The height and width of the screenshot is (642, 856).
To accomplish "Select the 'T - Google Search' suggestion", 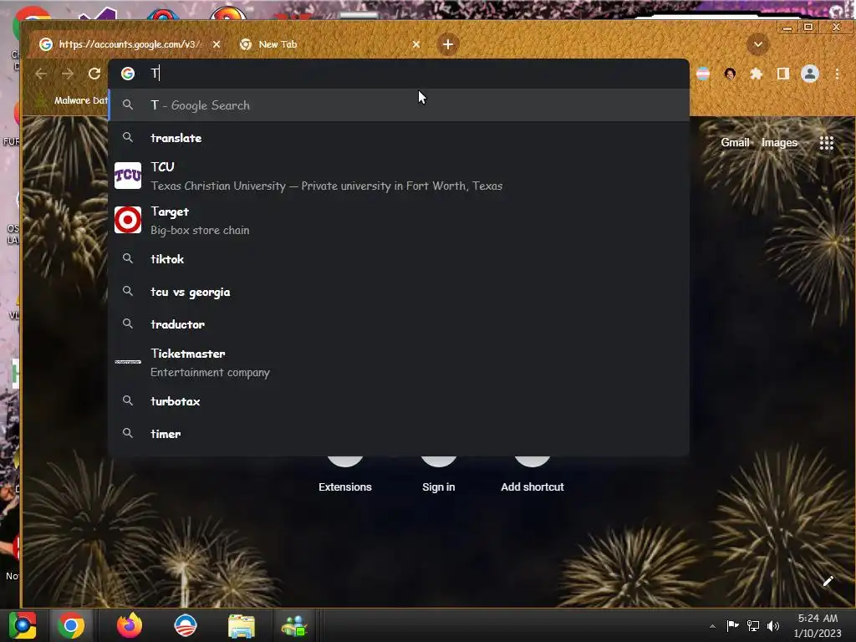I will [399, 105].
